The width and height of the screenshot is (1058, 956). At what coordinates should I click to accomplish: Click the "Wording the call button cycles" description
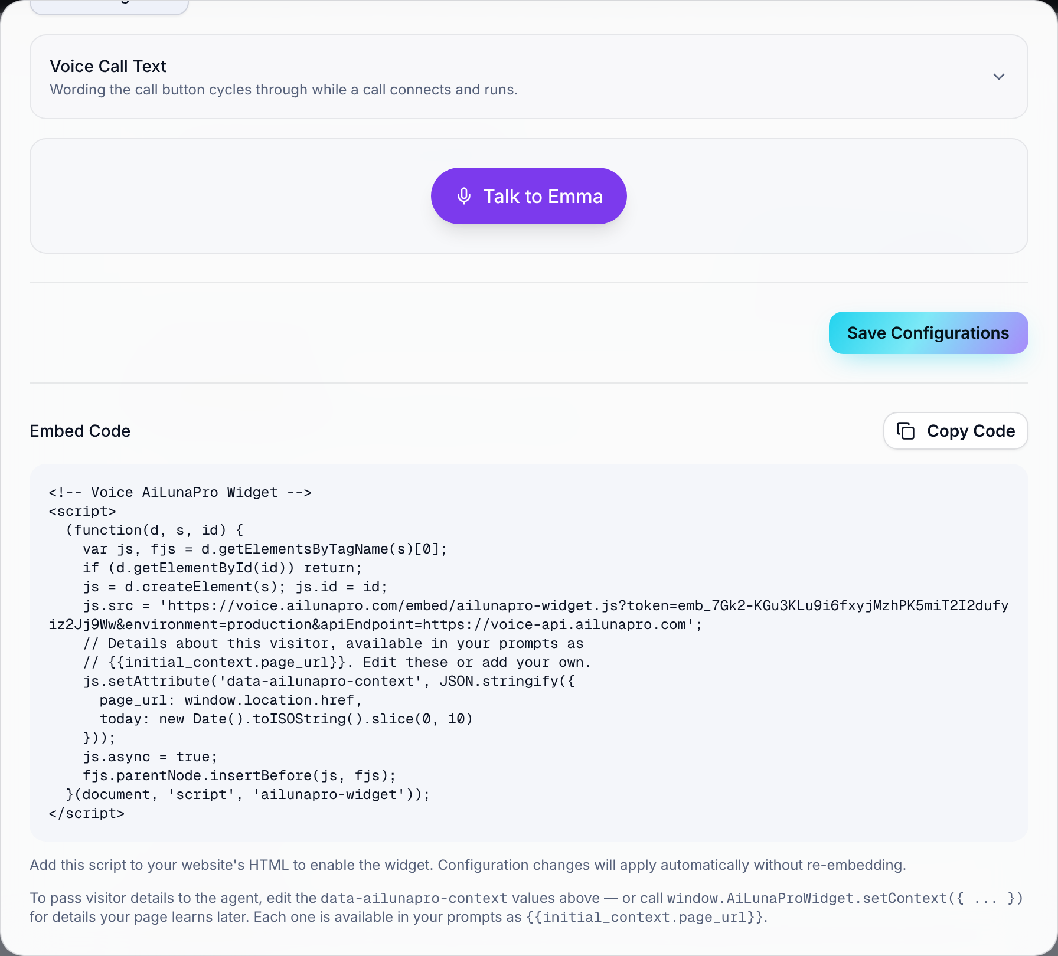(283, 90)
